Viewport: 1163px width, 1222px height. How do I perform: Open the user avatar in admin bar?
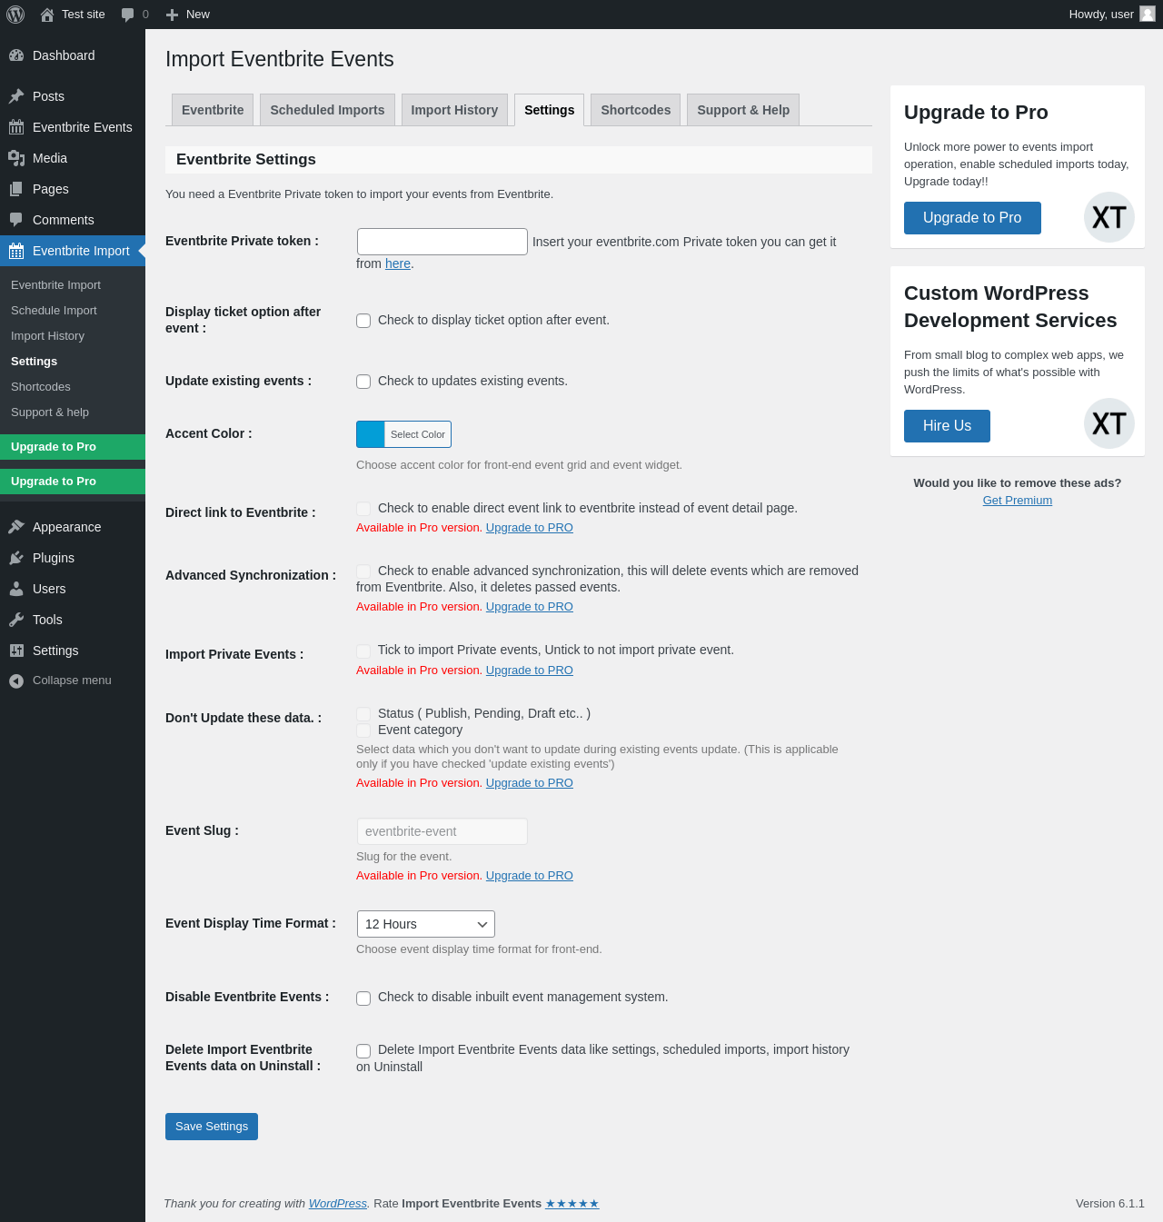pos(1148,14)
